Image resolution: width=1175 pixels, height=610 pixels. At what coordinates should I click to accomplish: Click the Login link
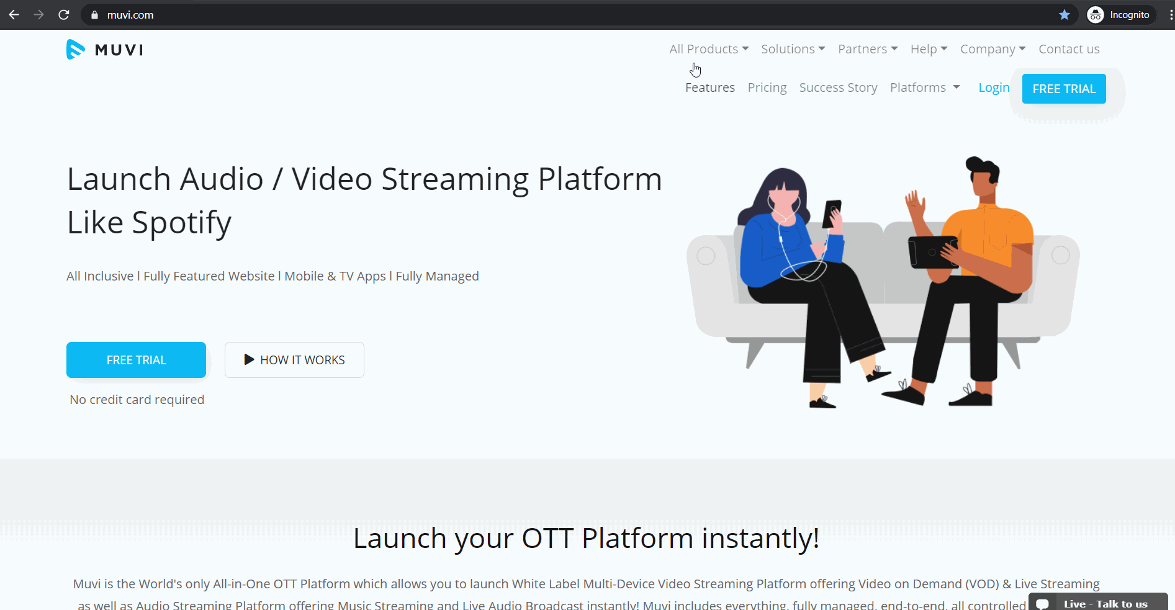994,87
